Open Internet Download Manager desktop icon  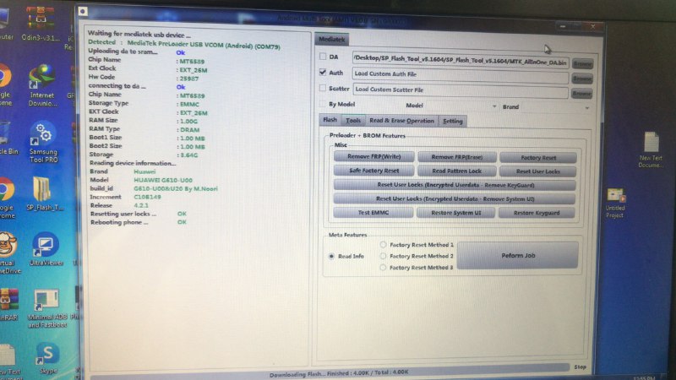(42, 85)
